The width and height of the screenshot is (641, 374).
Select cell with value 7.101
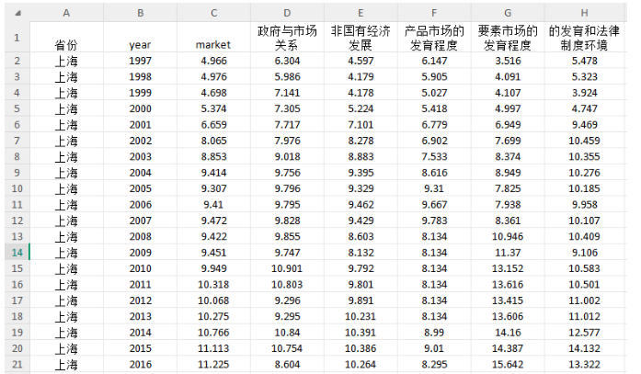[x=361, y=125]
